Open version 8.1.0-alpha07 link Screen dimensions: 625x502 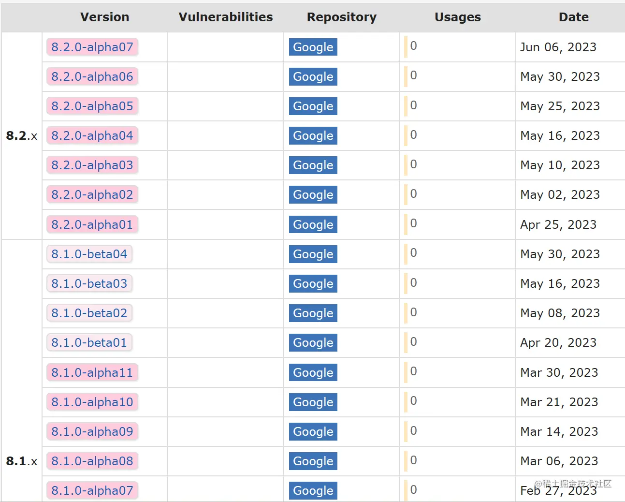[92, 490]
